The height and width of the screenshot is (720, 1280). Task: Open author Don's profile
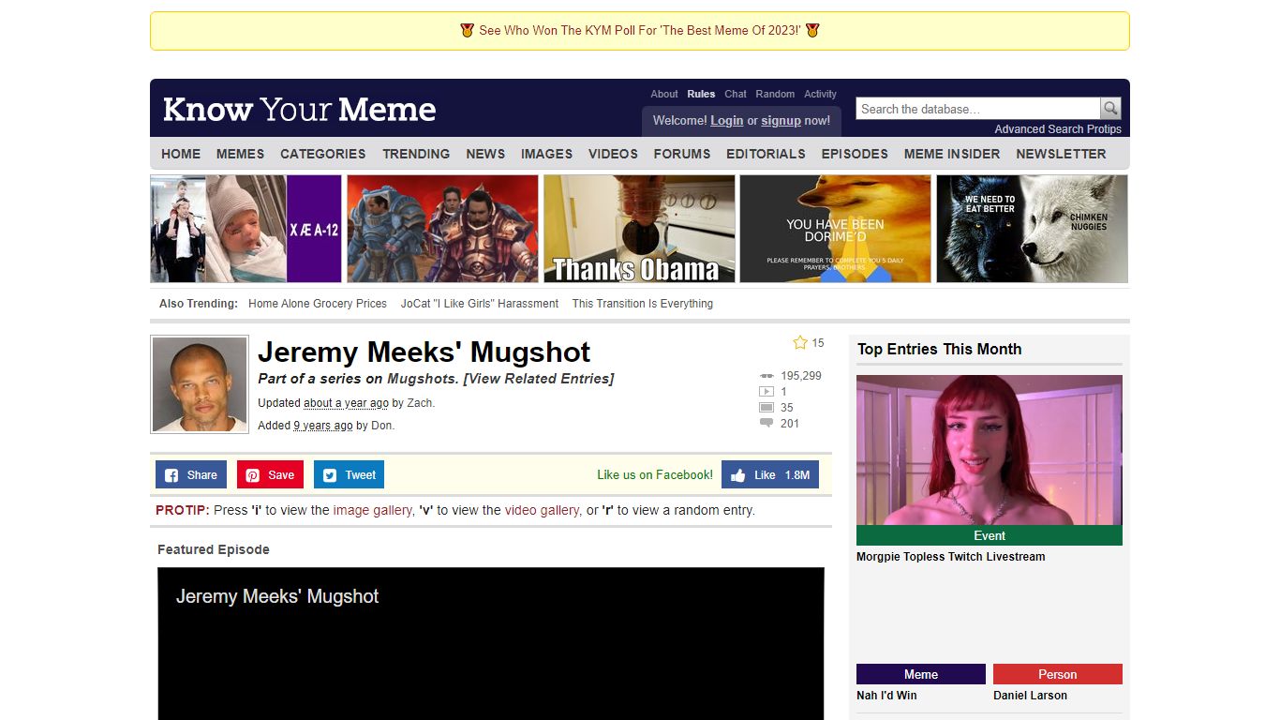point(381,426)
